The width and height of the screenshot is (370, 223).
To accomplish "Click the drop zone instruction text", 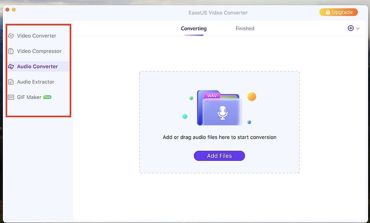I will (x=219, y=137).
